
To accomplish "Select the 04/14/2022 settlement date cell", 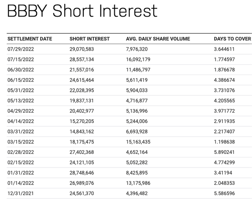I will [21, 121].
